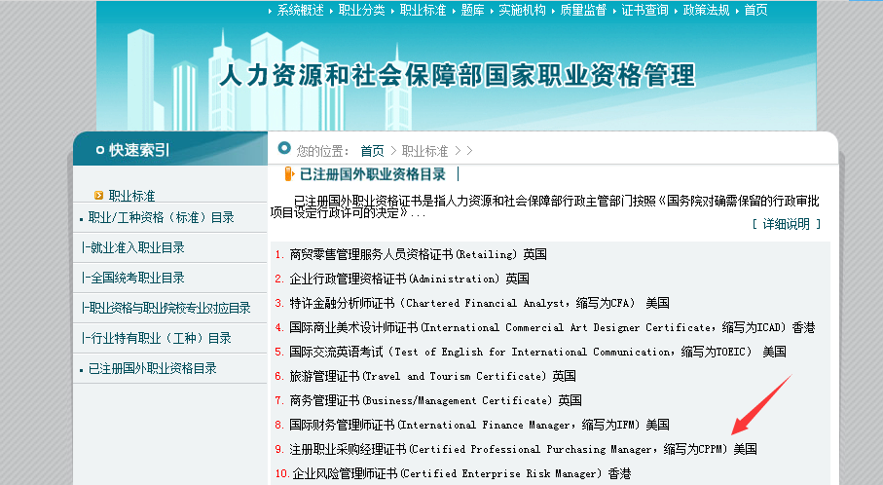Select 全国统考职业目录 sidebar entry
883x485 pixels.
(134, 278)
